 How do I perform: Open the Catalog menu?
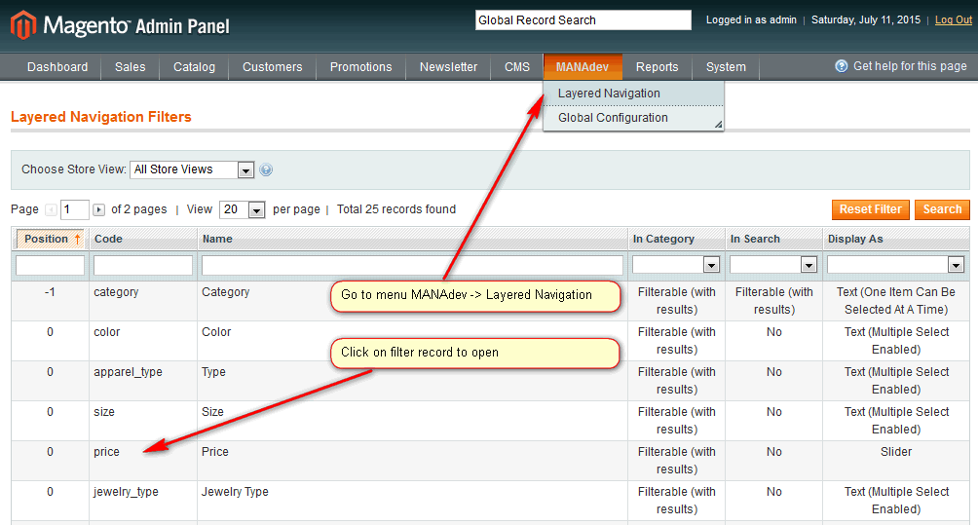click(x=194, y=66)
